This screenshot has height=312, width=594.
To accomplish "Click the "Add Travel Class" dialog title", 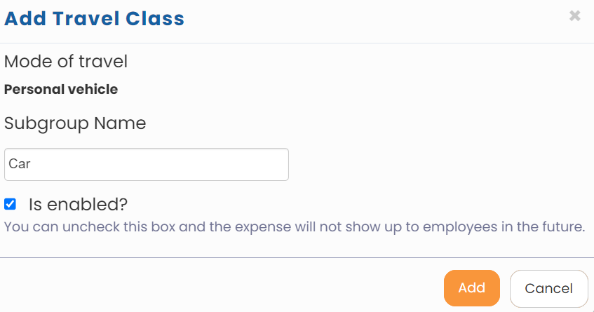I will click(94, 19).
